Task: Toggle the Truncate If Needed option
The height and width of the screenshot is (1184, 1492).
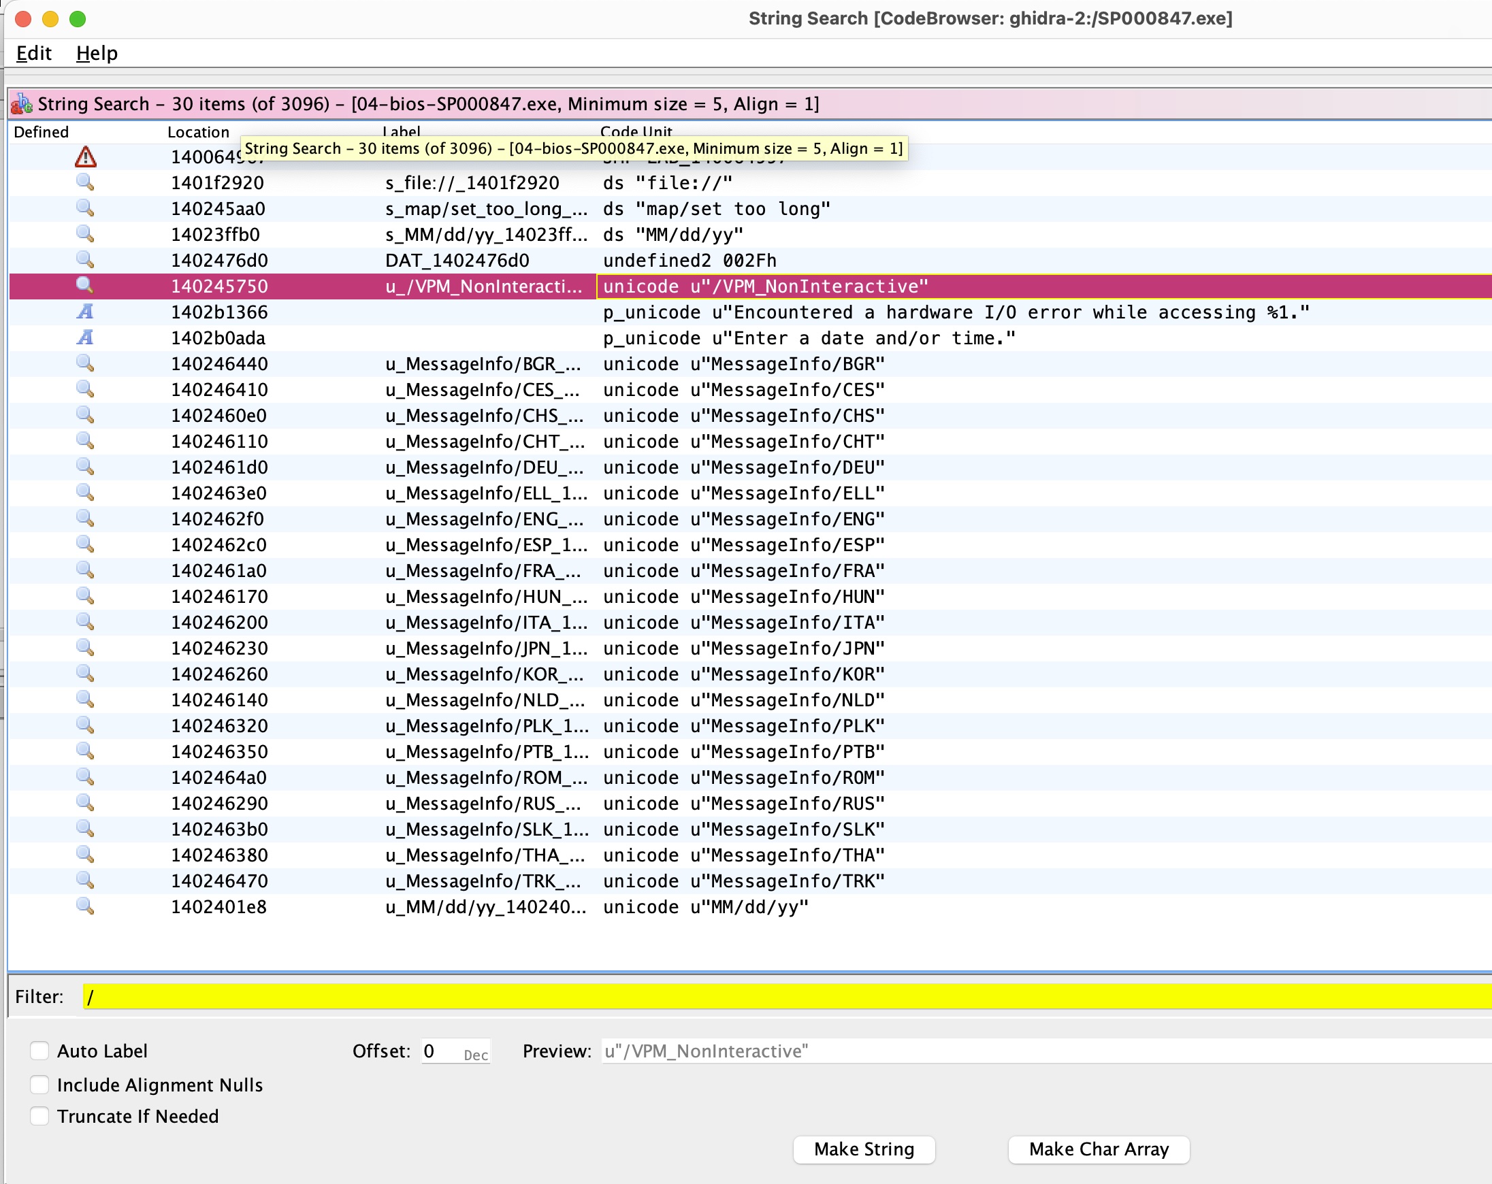Action: pyautogui.click(x=39, y=1115)
